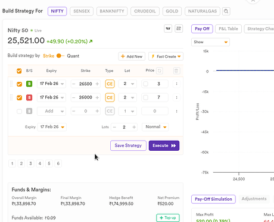274x222 pixels.
Task: Toggle the red S sell badge on 26000 leg
Action: (x=29, y=97)
